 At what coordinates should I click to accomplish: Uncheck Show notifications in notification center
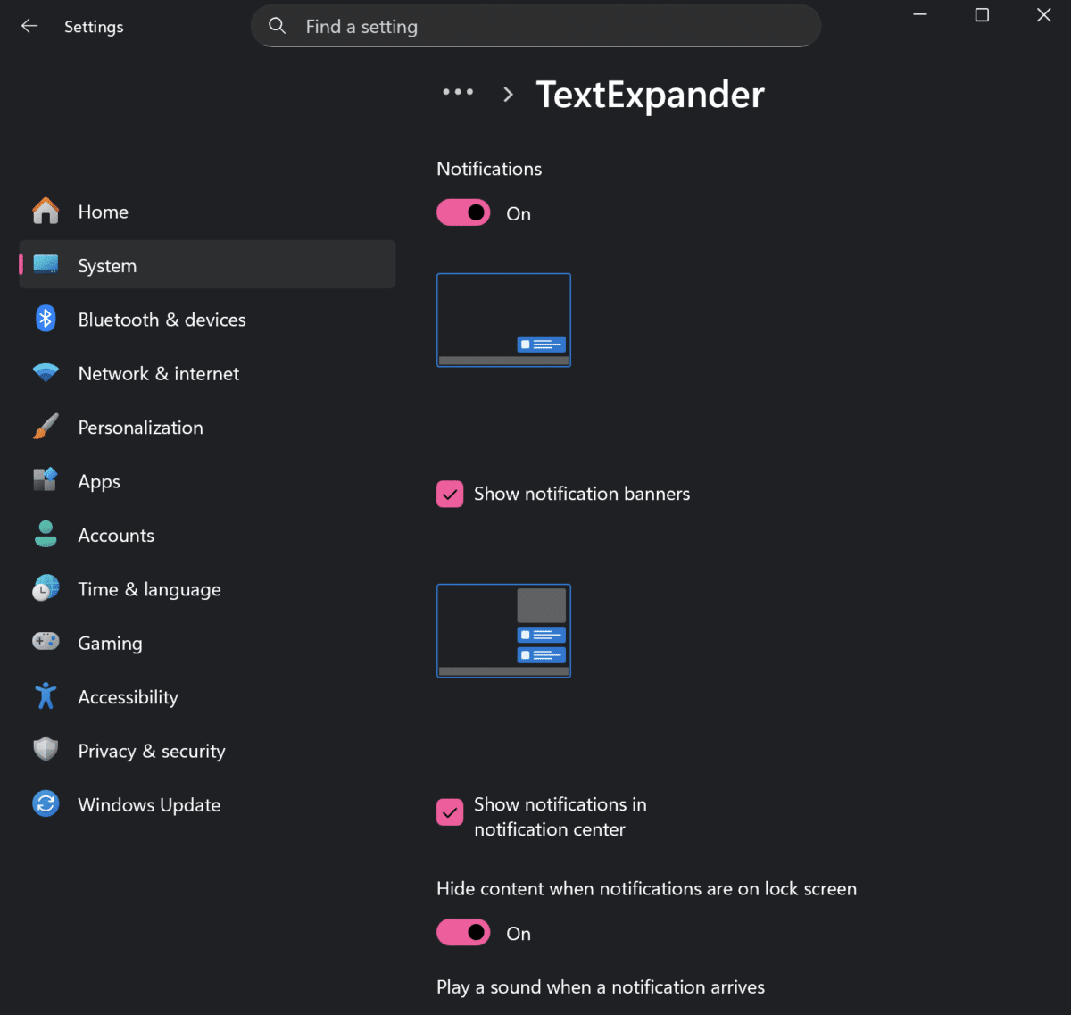[x=450, y=812]
